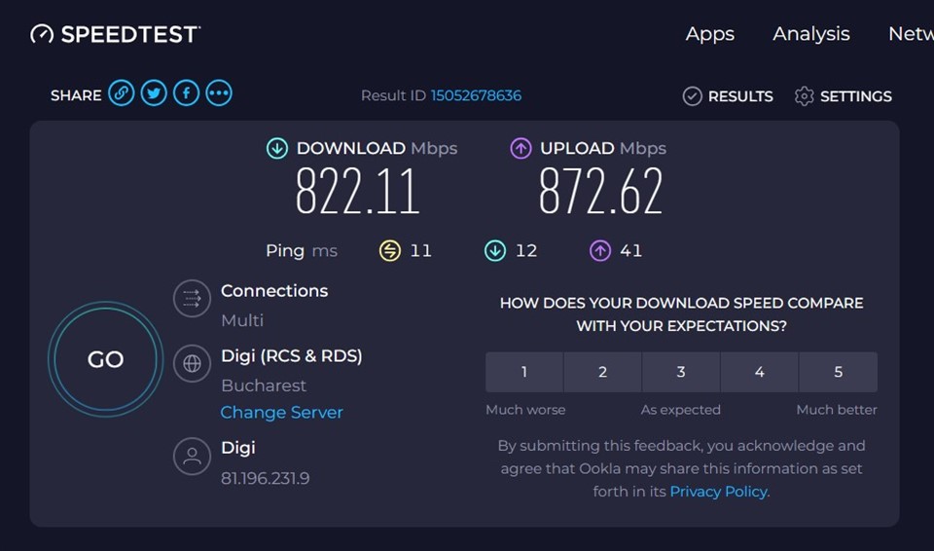Share result on Twitter icon

(x=154, y=93)
